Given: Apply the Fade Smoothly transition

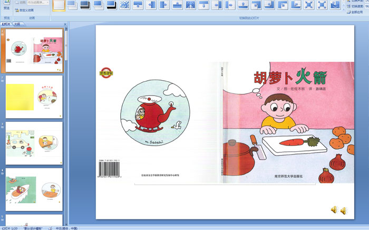Looking at the screenshot, I should [x=72, y=5].
